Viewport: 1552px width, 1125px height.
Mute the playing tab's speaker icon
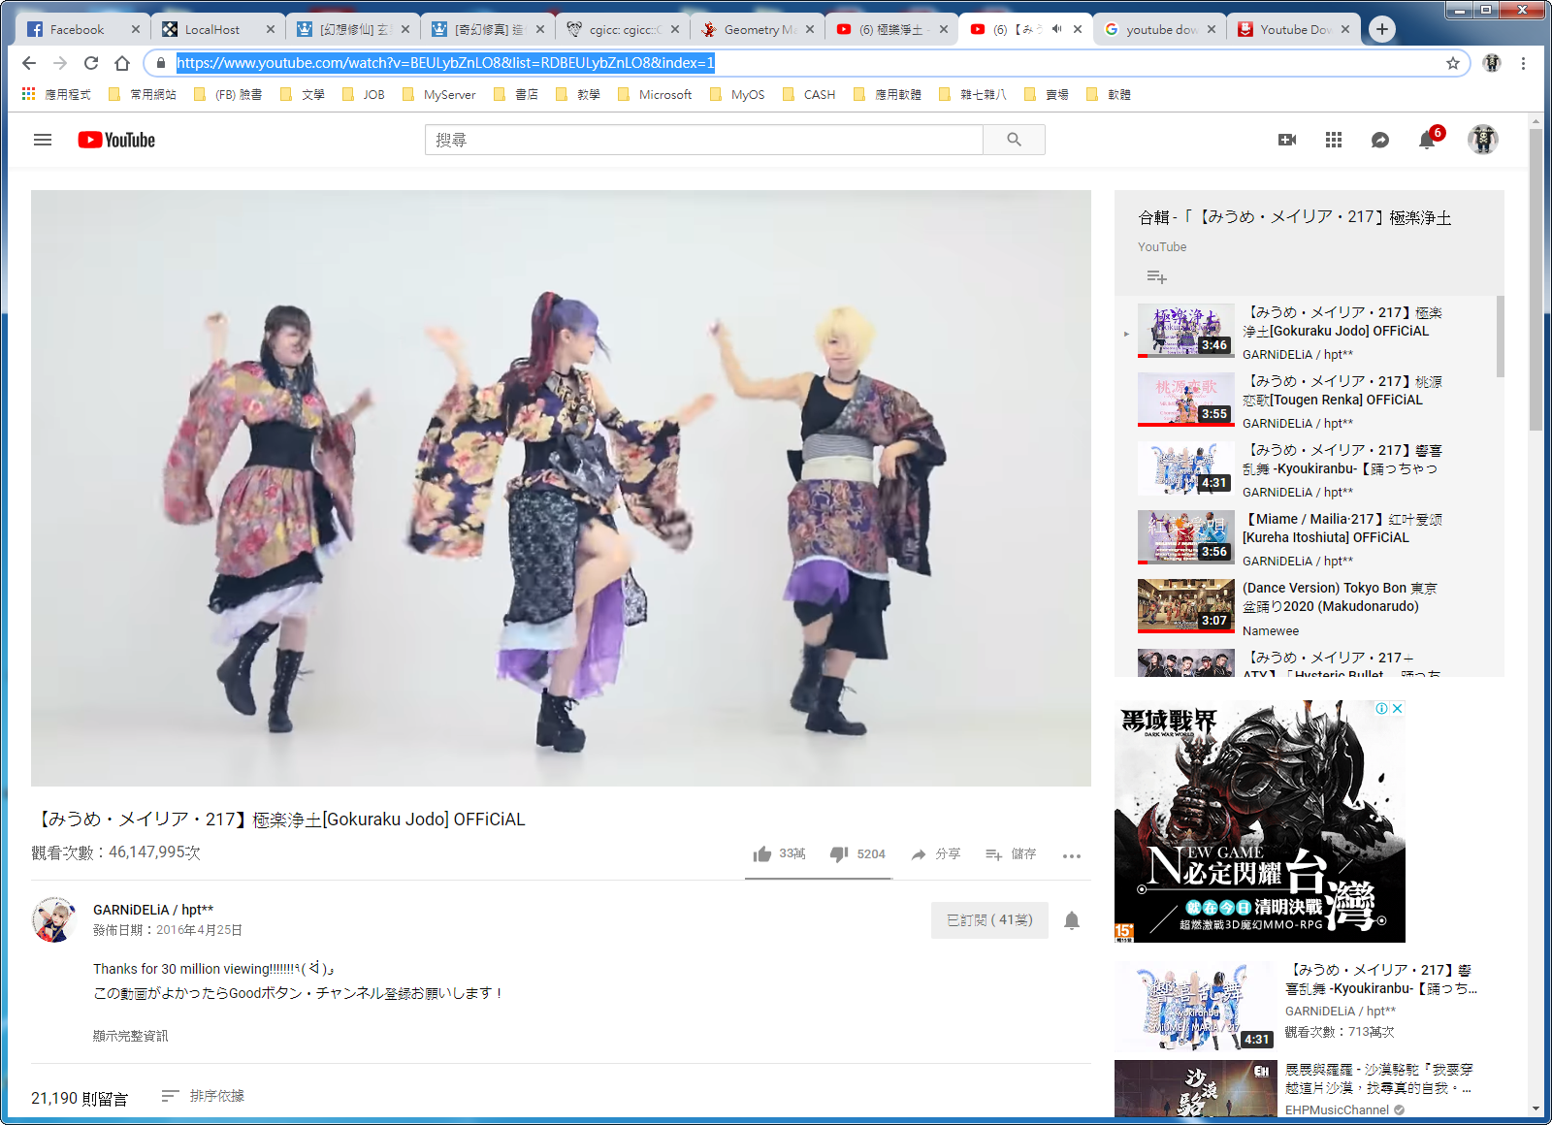coord(1057,29)
